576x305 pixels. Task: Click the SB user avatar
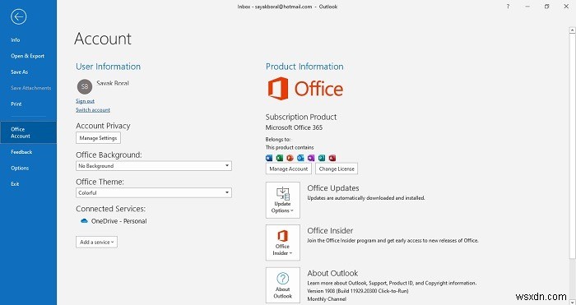85,86
